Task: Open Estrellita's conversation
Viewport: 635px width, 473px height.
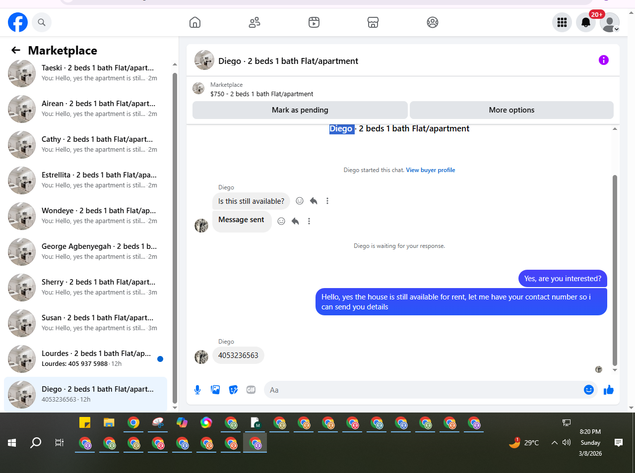Action: (x=85, y=180)
